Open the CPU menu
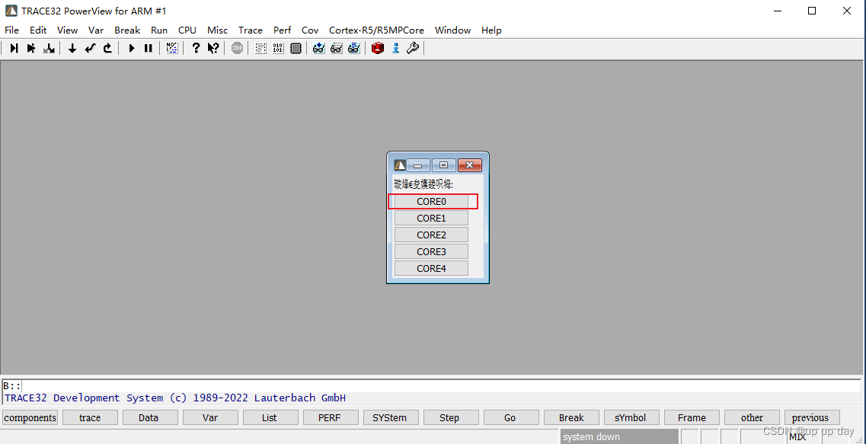This screenshot has width=866, height=444. coord(187,30)
